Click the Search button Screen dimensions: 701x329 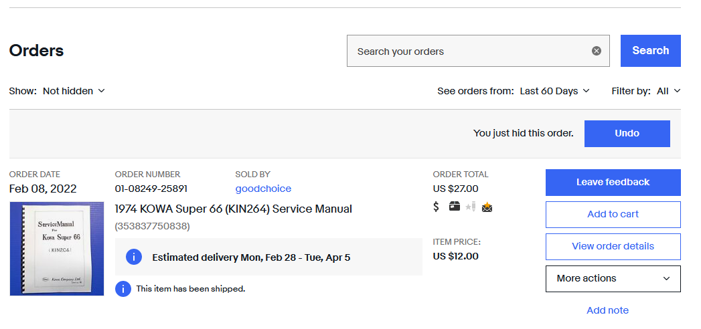(x=651, y=51)
